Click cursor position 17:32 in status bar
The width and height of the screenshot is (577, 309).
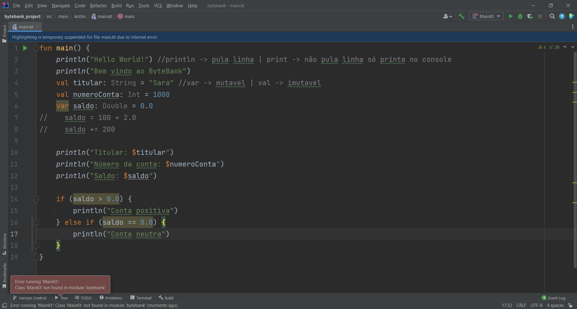[x=507, y=305]
